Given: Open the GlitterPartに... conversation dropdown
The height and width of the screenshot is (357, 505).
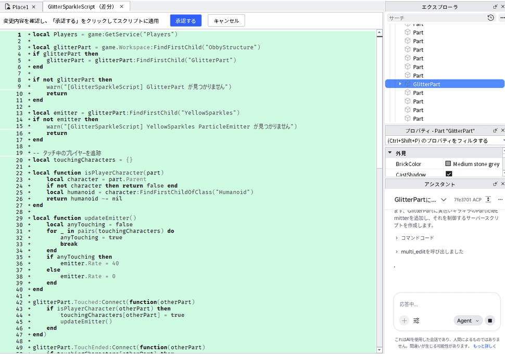Looking at the screenshot, I should coord(444,200).
